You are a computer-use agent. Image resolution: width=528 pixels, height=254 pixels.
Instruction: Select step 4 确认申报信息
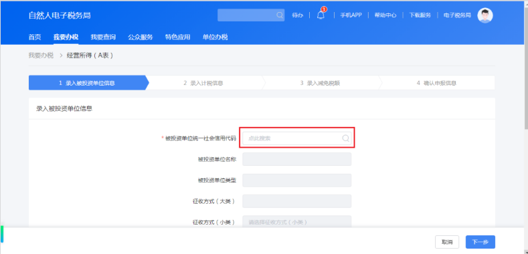[x=436, y=83]
